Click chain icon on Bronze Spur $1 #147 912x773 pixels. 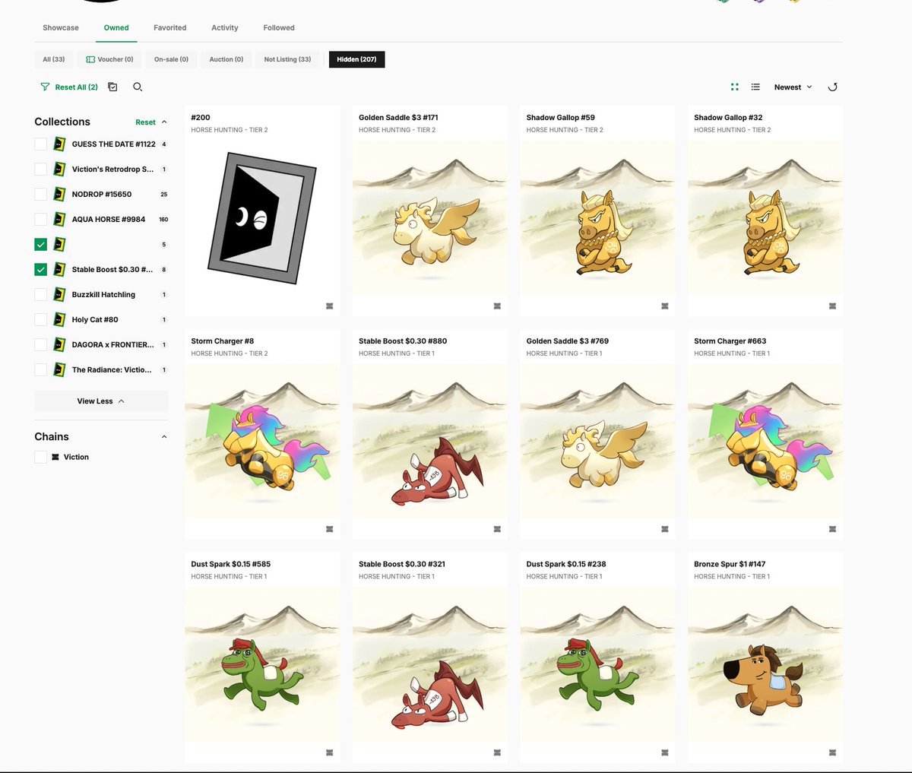point(832,752)
